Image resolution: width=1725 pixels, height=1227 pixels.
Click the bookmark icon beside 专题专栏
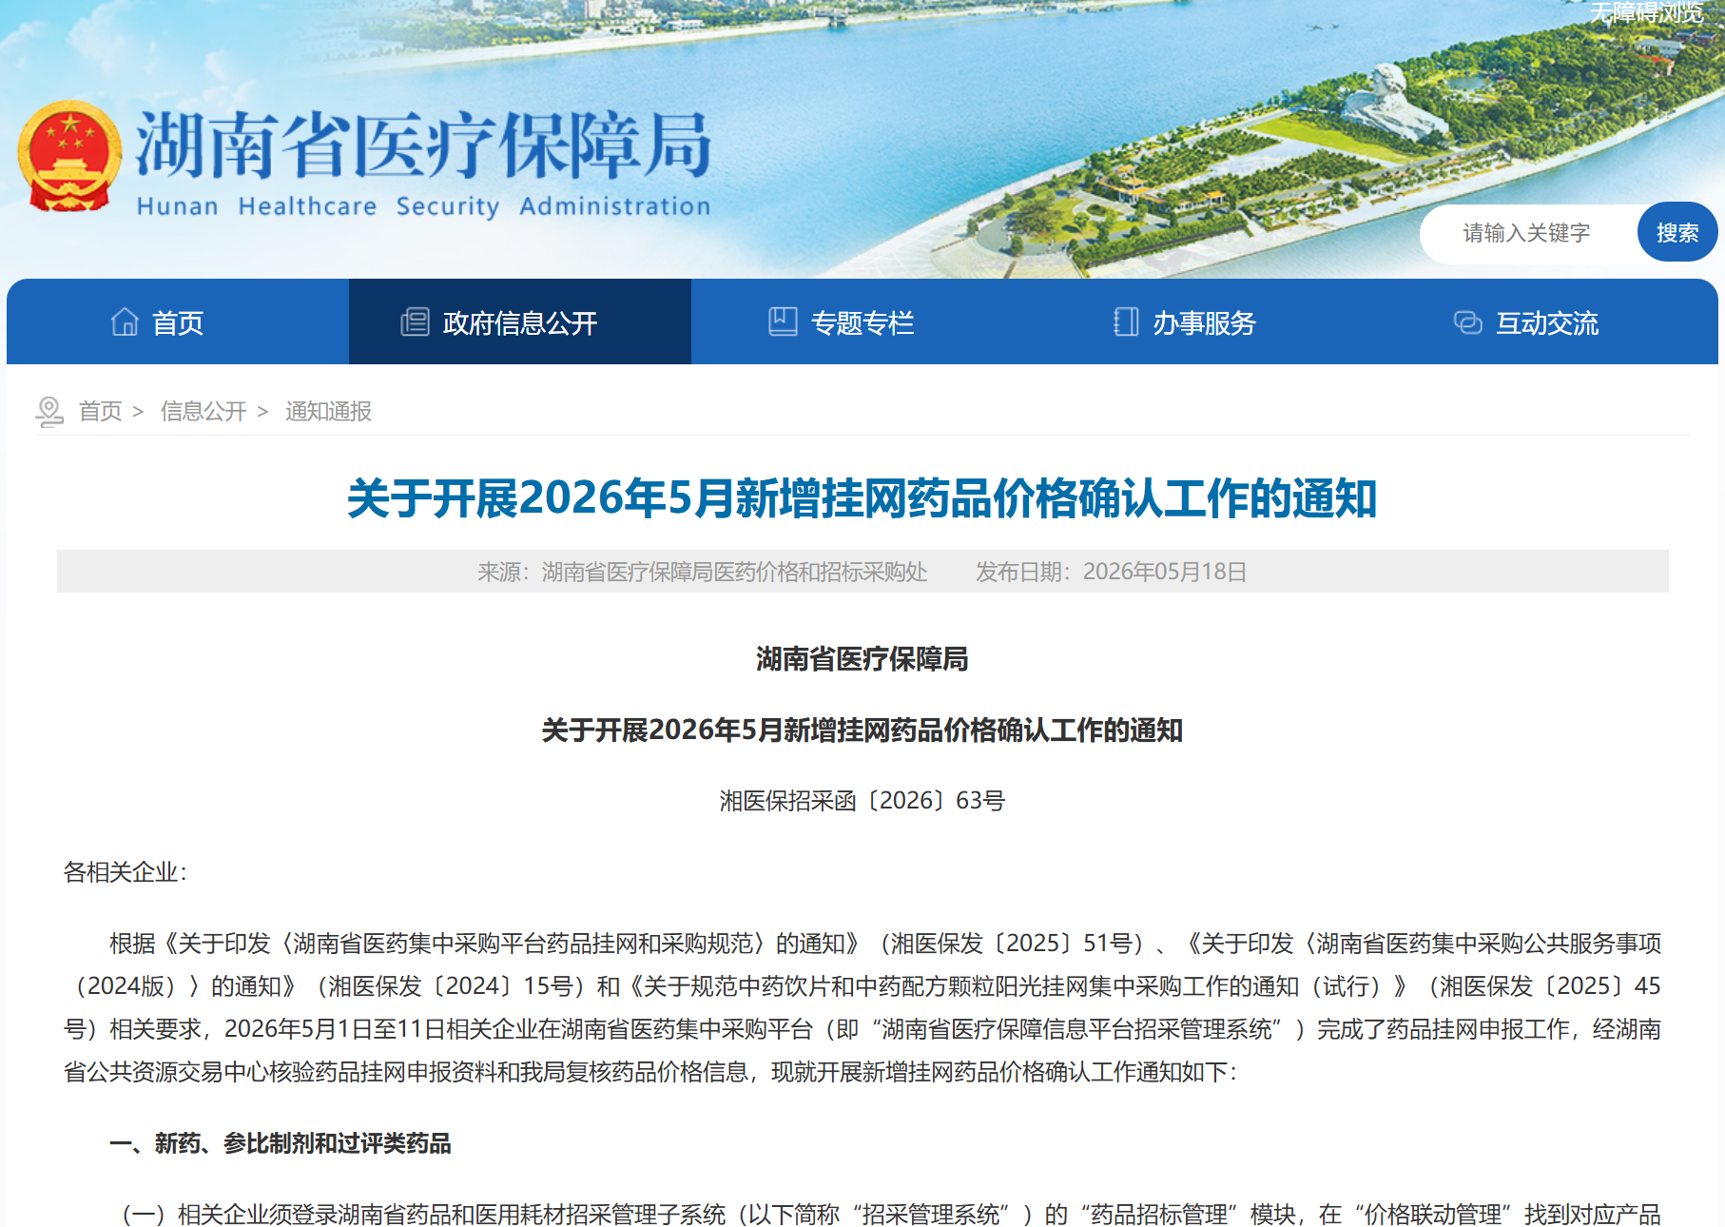(783, 321)
